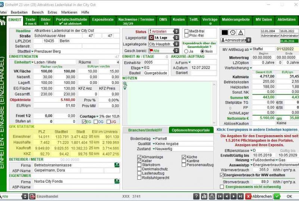
Task: Open Betreiber Firma record via green icon
Action: (117, 165)
